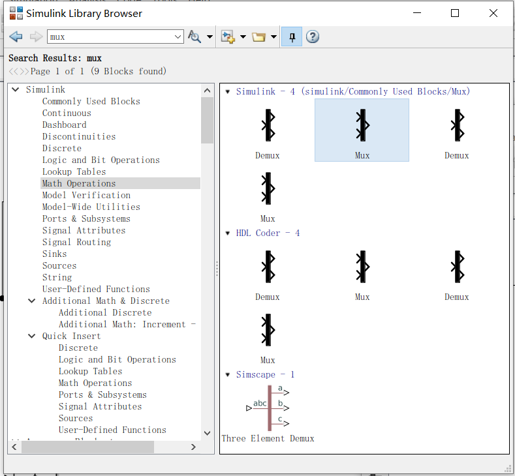The width and height of the screenshot is (515, 476).
Task: Select Commonly Used Blocks library
Action: [x=91, y=101]
